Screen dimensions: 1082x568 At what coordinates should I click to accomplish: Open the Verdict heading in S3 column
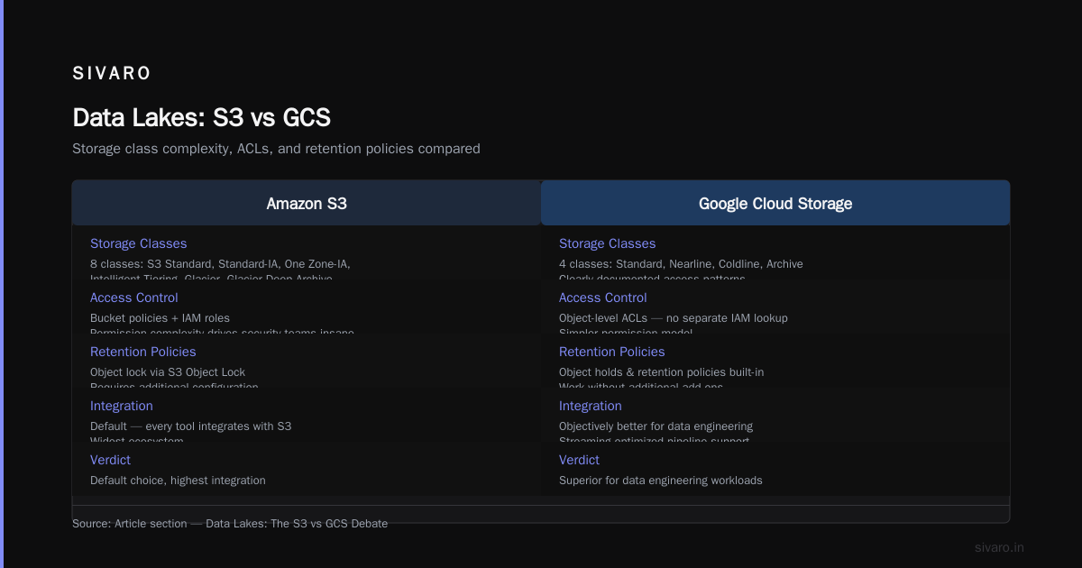tap(111, 460)
